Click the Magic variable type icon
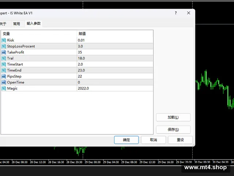 pyautogui.click(x=4, y=88)
